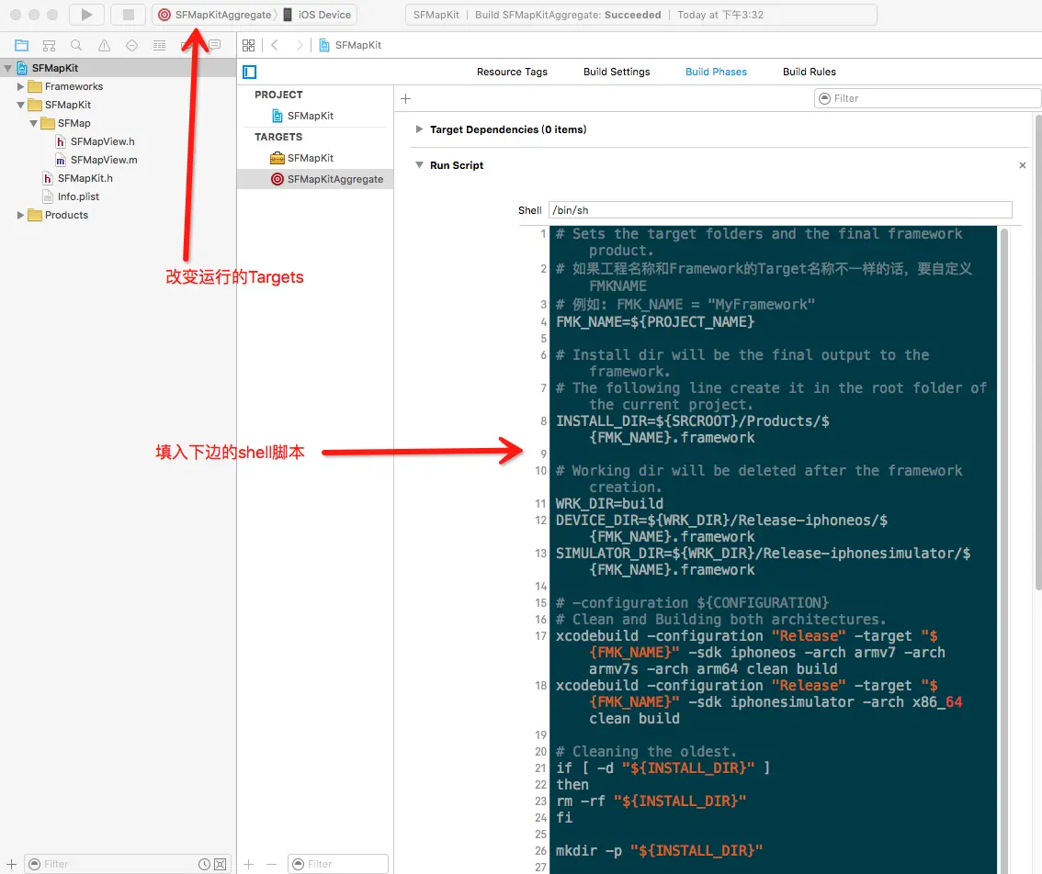Click the build phases pane scrollbar
The width and height of the screenshot is (1042, 874).
point(1038,352)
